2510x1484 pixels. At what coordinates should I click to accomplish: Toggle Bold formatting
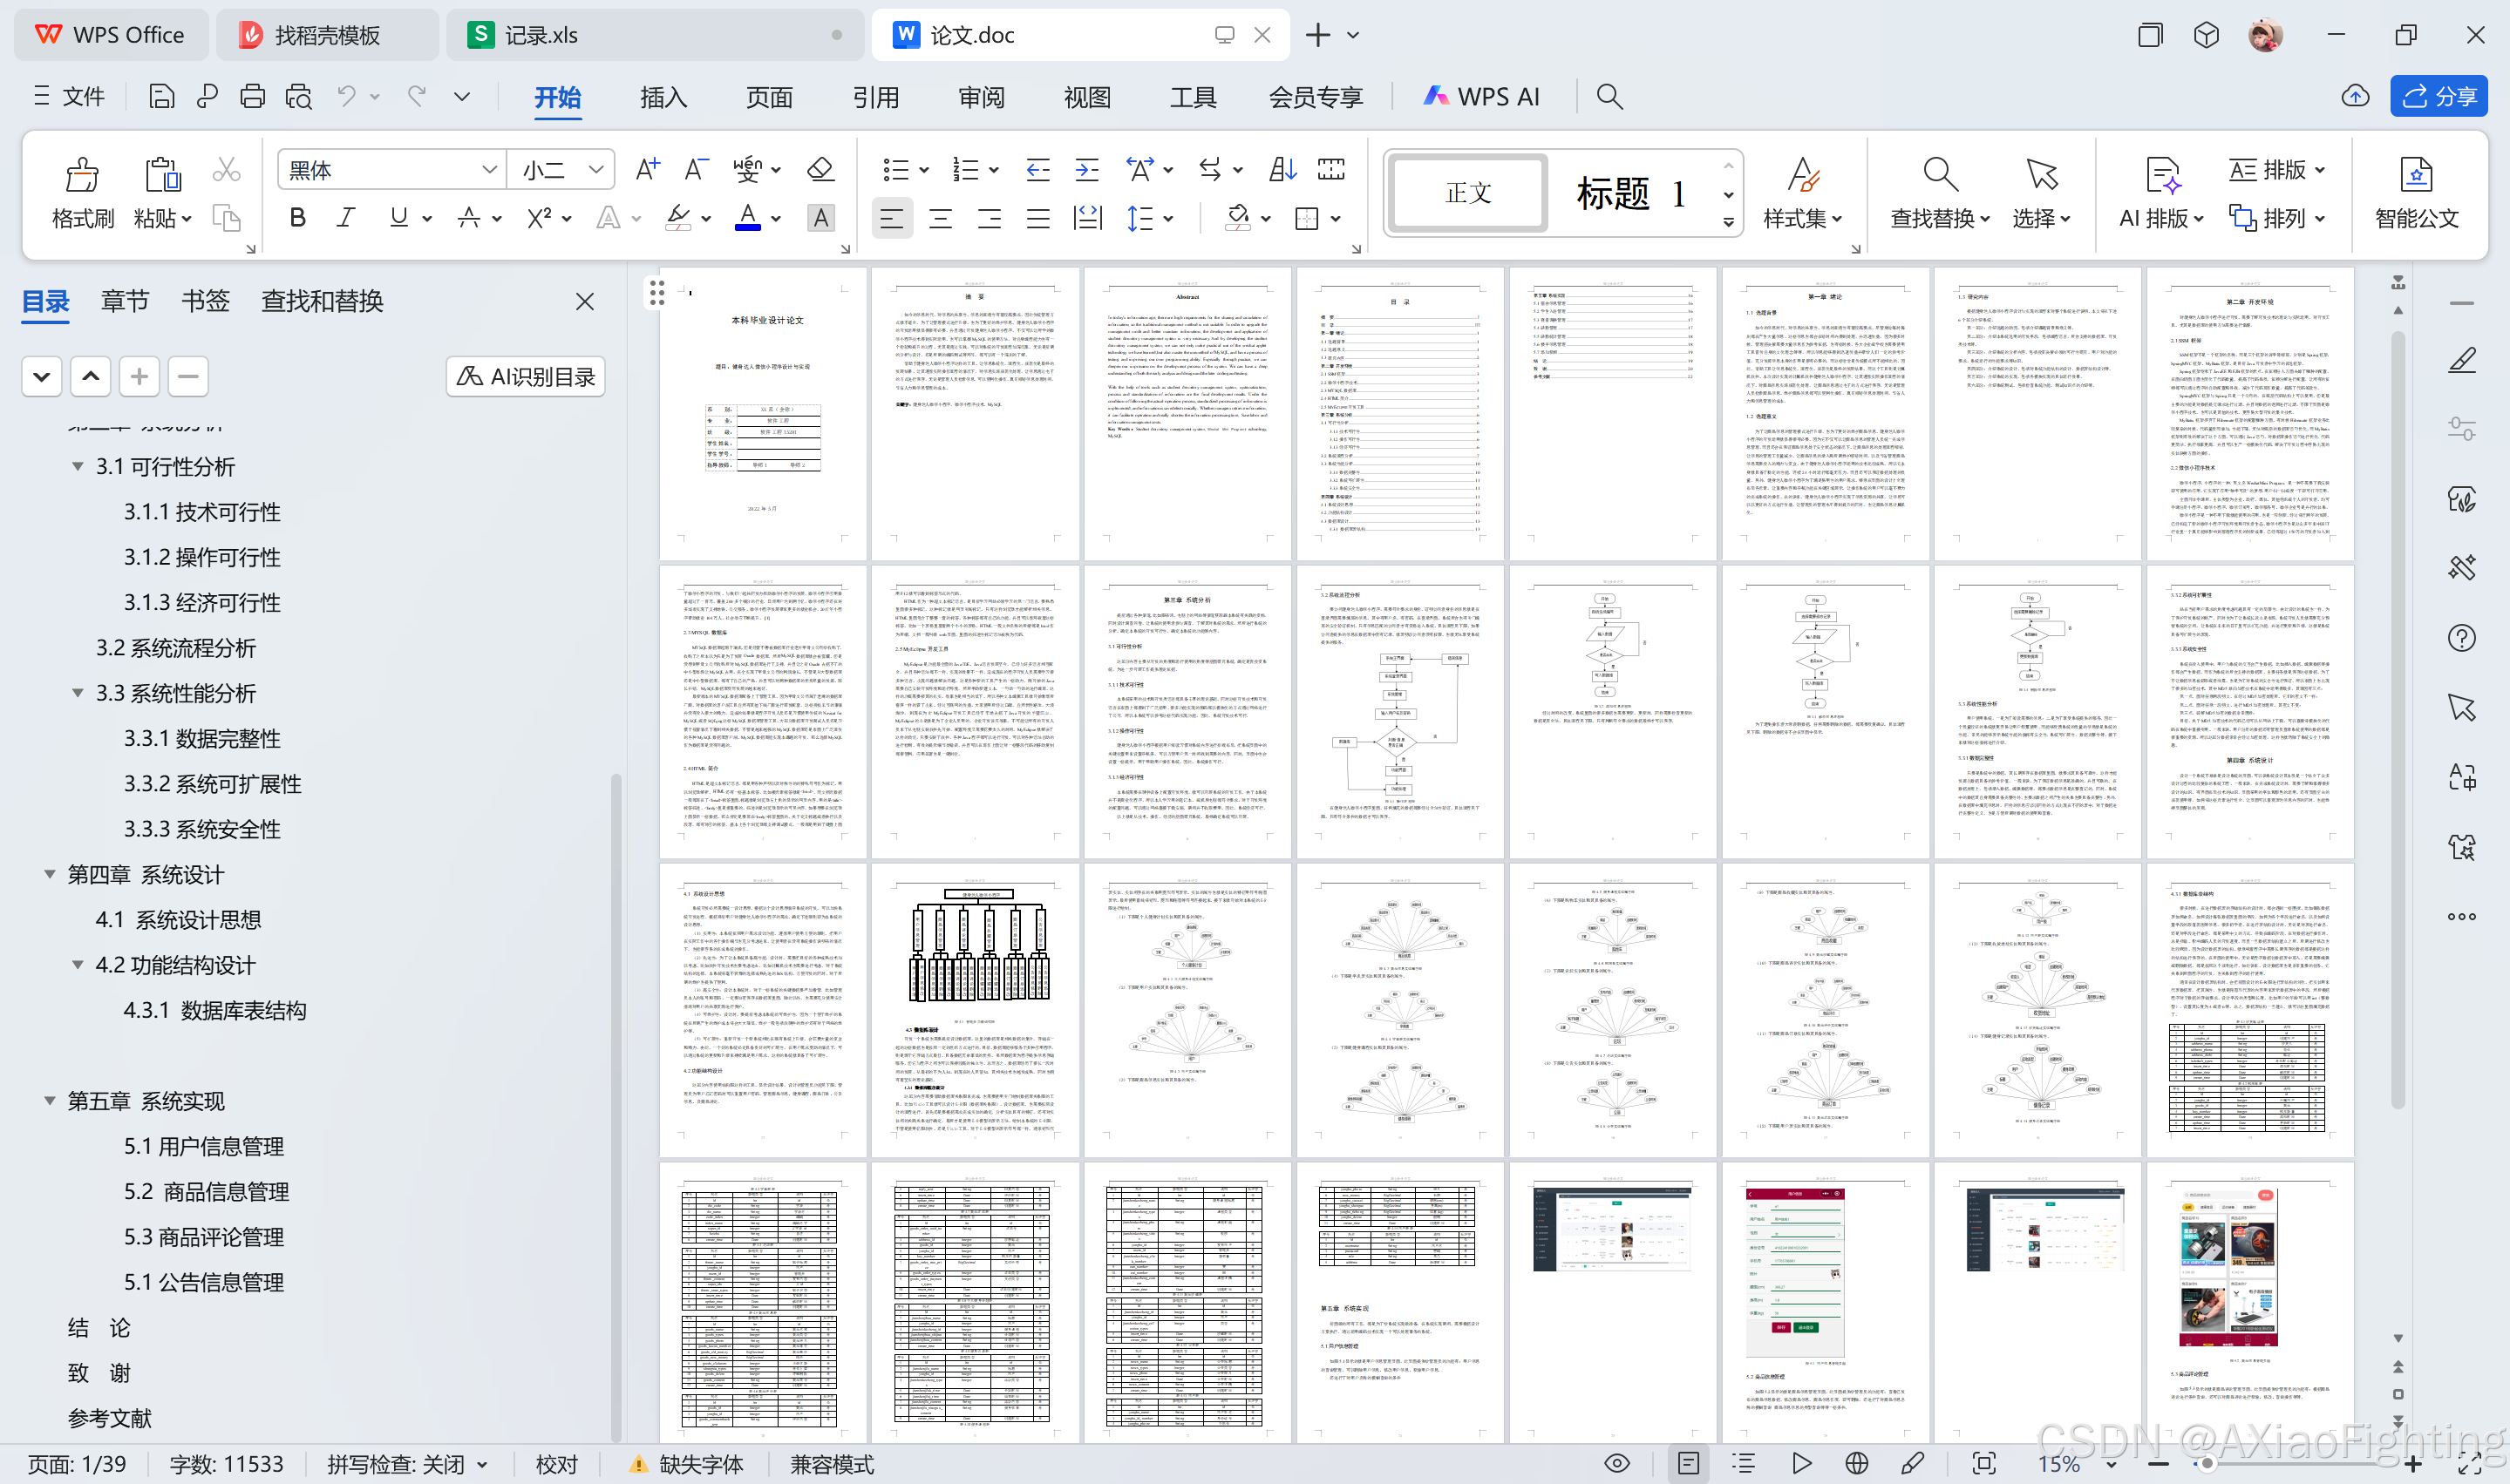pyautogui.click(x=297, y=218)
